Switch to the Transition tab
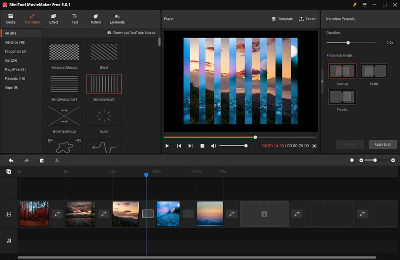Image resolution: width=400 pixels, height=260 pixels. point(32,19)
